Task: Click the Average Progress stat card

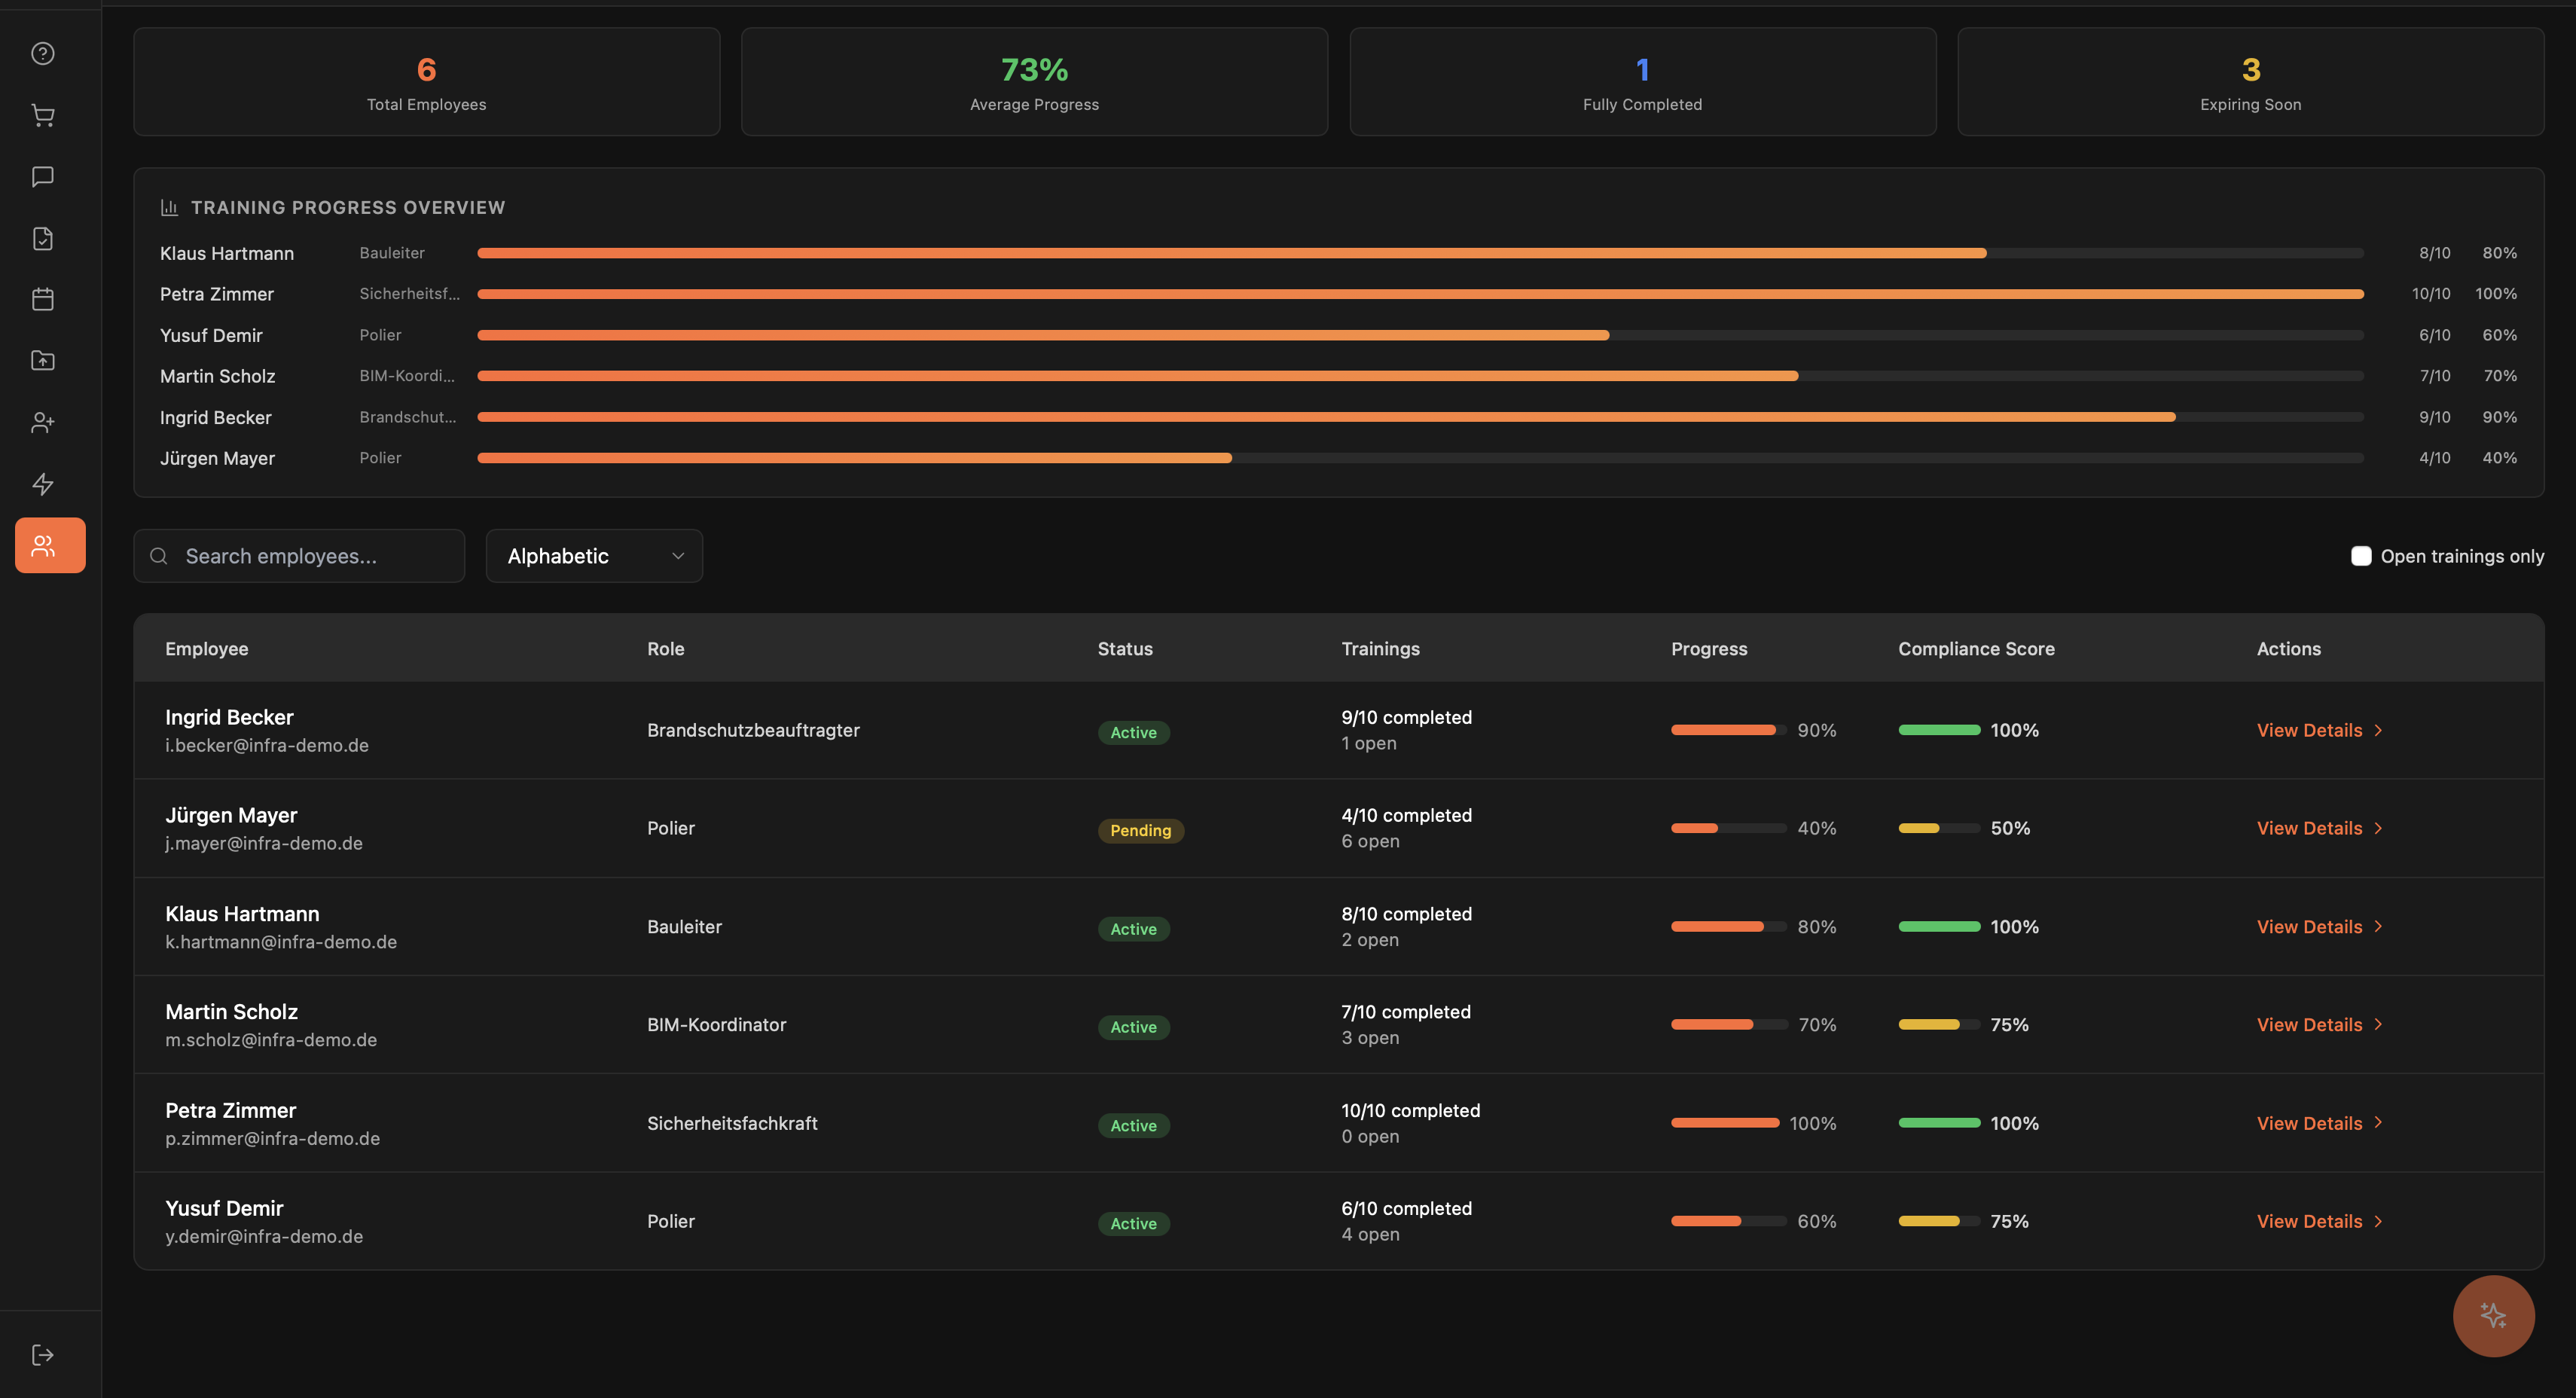Action: point(1035,82)
